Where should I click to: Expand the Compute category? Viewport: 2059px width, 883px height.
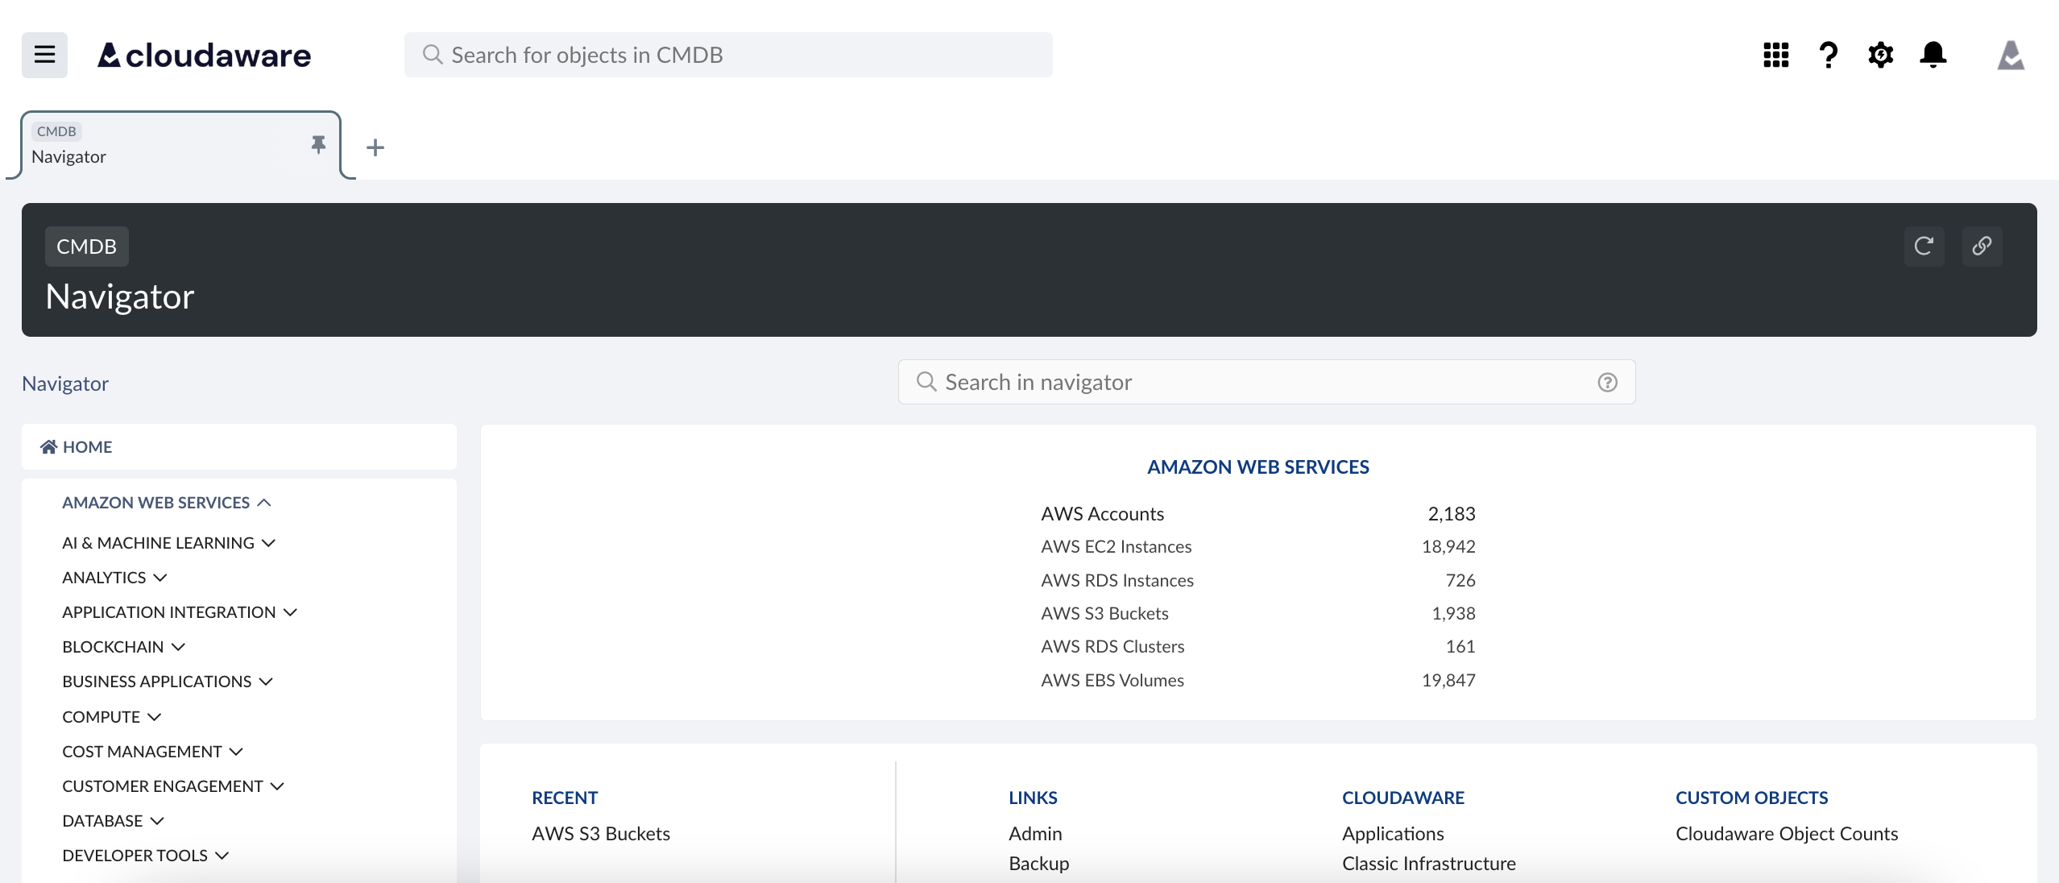click(111, 717)
